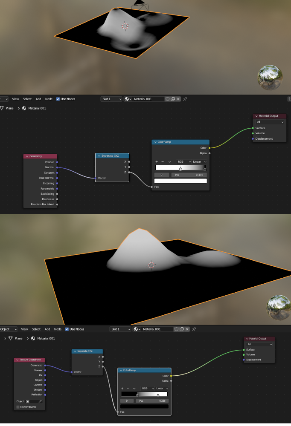Open material browse sphere icon in lower editor header

[137, 329]
